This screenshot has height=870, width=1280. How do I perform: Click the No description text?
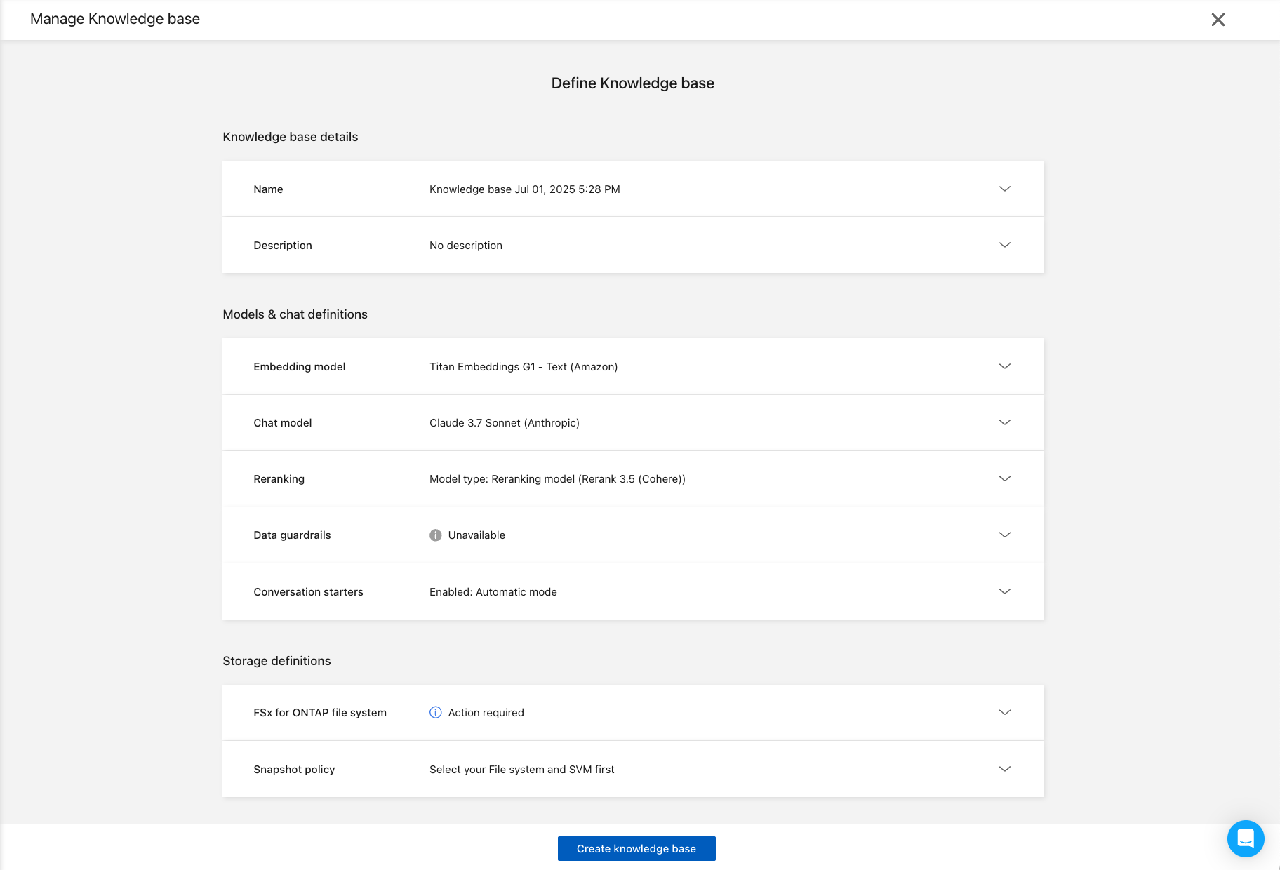tap(465, 246)
